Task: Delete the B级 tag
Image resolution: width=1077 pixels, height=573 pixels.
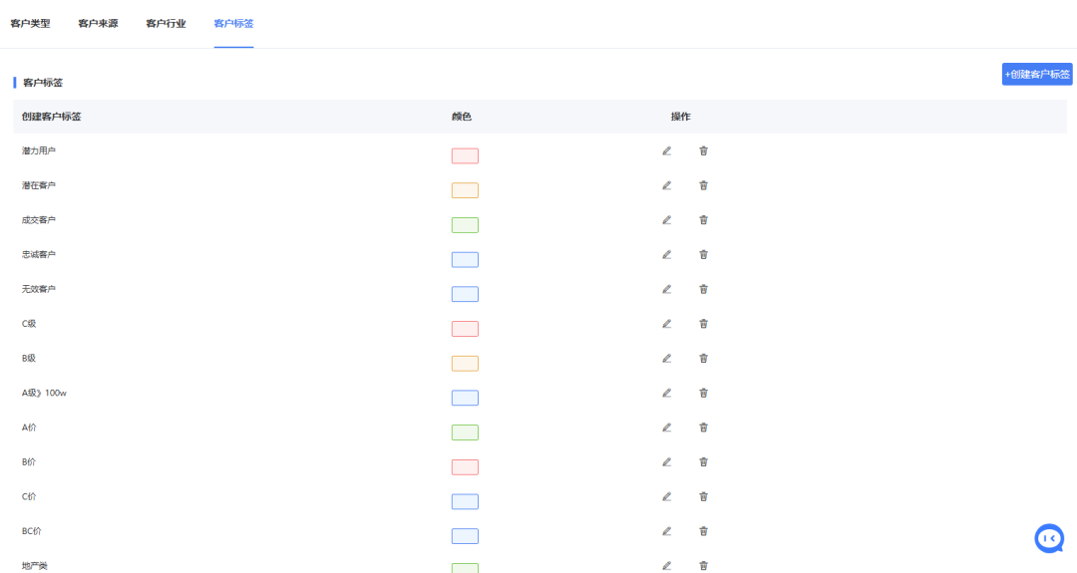Action: click(703, 358)
